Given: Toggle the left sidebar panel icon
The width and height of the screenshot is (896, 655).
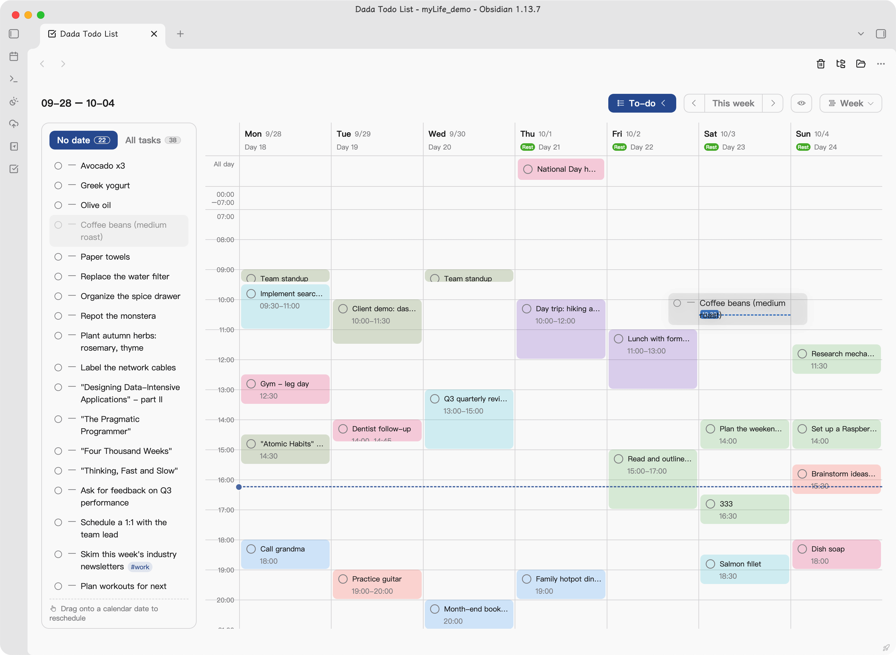Looking at the screenshot, I should pos(14,34).
